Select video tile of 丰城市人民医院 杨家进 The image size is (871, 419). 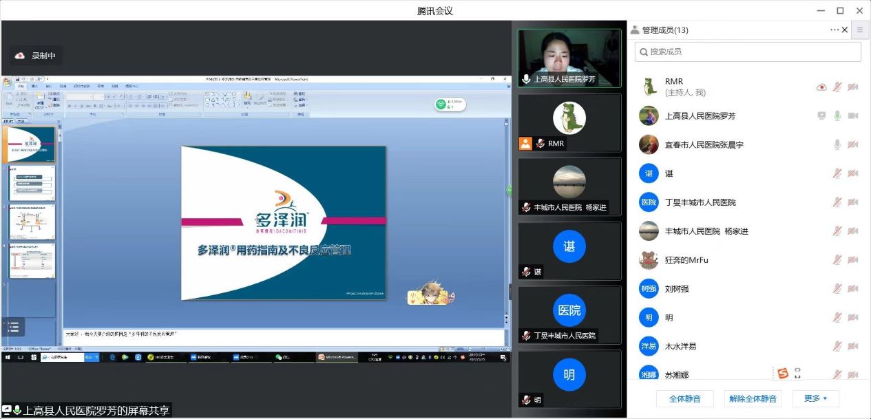click(x=569, y=186)
